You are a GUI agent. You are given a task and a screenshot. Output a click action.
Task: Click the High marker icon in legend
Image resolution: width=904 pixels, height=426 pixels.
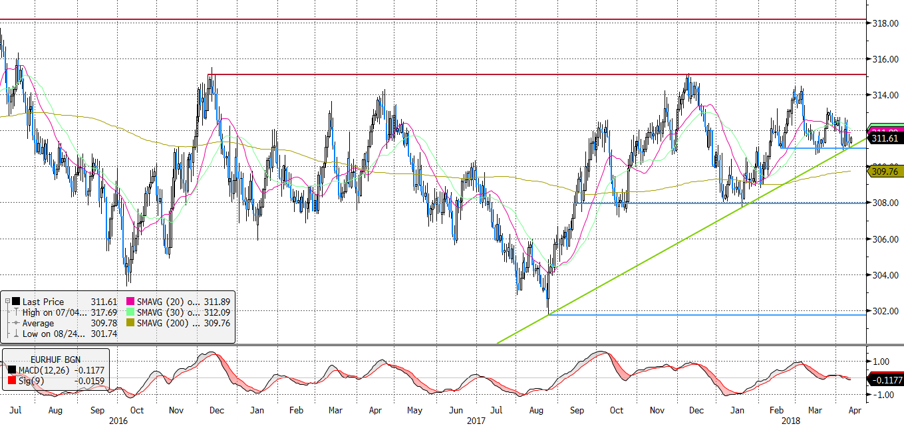pos(15,312)
